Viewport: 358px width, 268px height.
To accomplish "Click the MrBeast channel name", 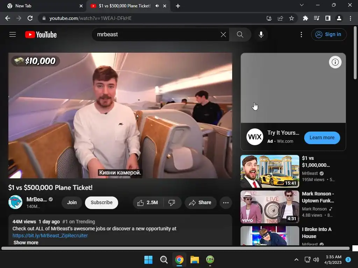I will click(36, 199).
